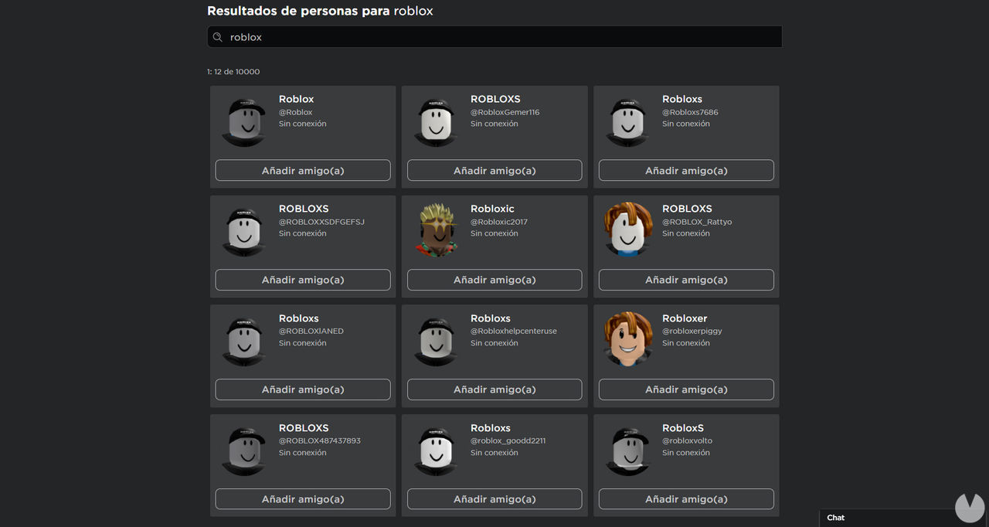Image resolution: width=989 pixels, height=527 pixels.
Task: Open avatar of @roblox_goodd2211
Action: [436, 451]
